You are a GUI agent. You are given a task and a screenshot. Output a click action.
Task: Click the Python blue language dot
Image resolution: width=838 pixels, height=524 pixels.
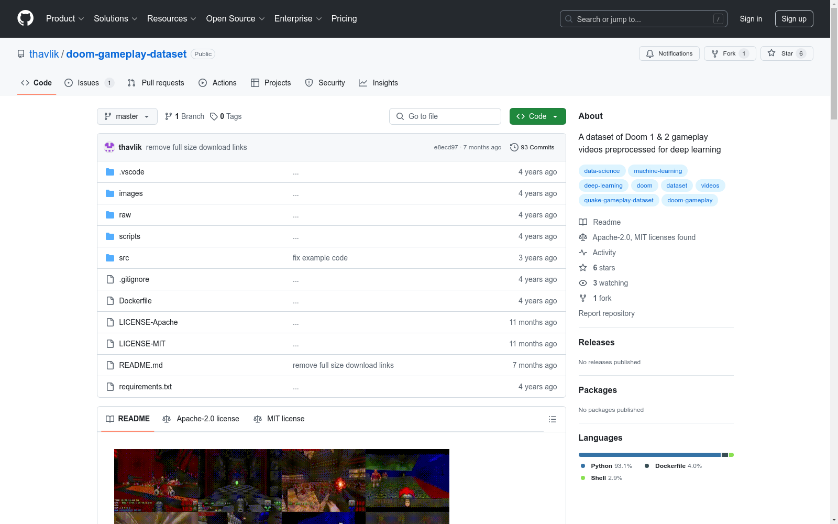583,466
